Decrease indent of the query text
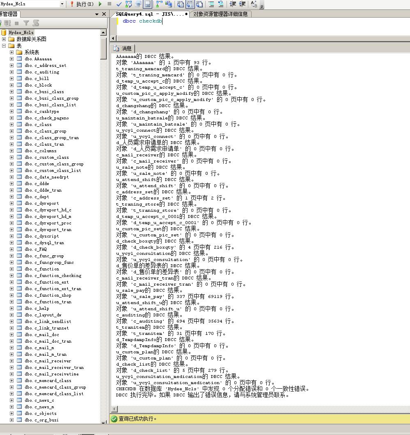Screen dimensions: 410x435 pyautogui.click(x=233, y=4)
